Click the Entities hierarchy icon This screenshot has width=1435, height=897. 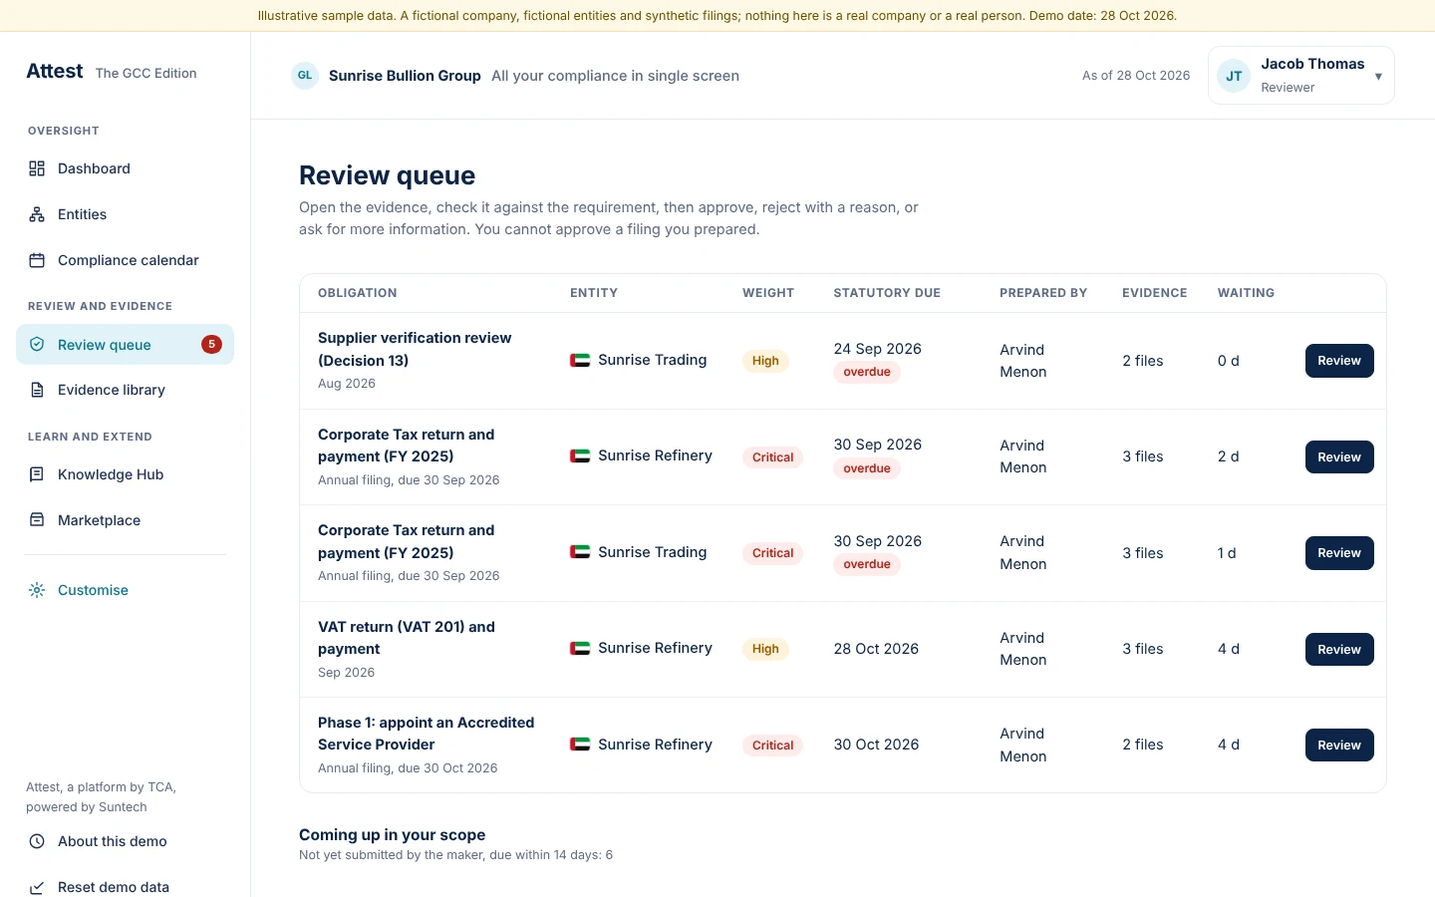pos(37,214)
